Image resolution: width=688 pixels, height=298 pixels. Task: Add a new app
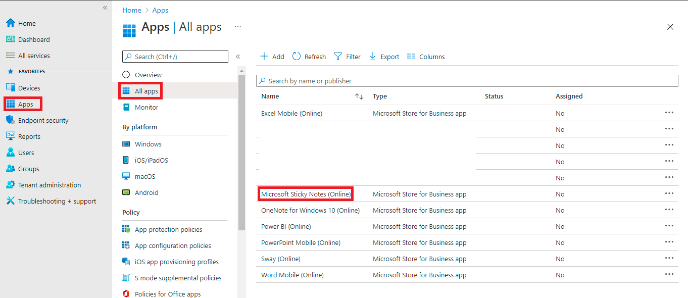(272, 57)
